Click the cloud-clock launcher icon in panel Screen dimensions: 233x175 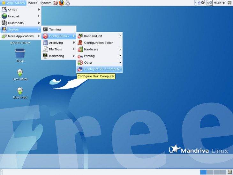coord(67,3)
